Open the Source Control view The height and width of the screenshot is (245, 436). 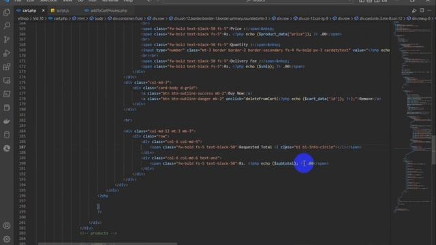[7, 39]
